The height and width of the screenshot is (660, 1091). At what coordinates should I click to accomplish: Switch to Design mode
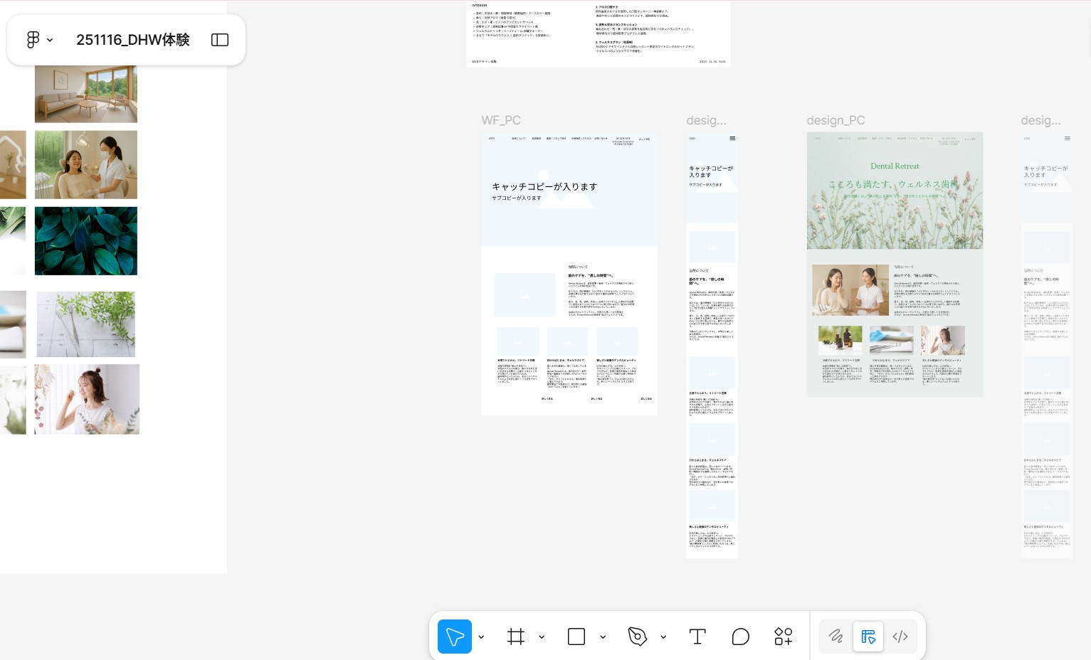point(868,637)
